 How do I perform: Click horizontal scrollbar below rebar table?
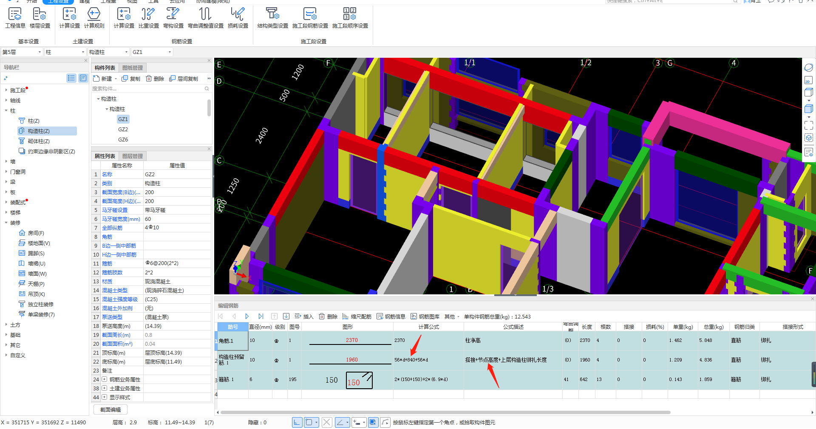tap(445, 412)
